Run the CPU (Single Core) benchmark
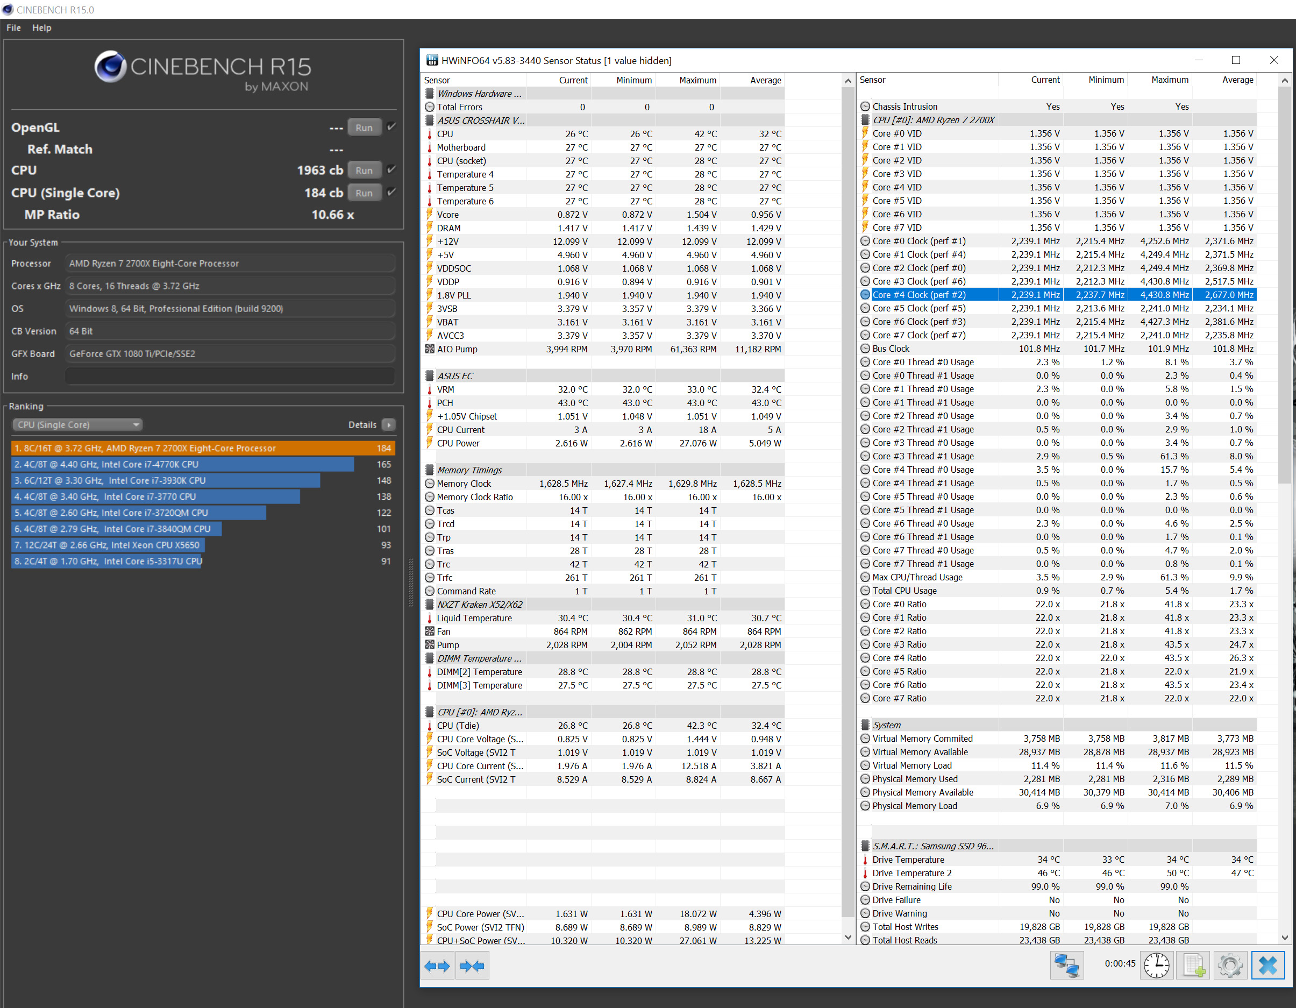 [364, 193]
